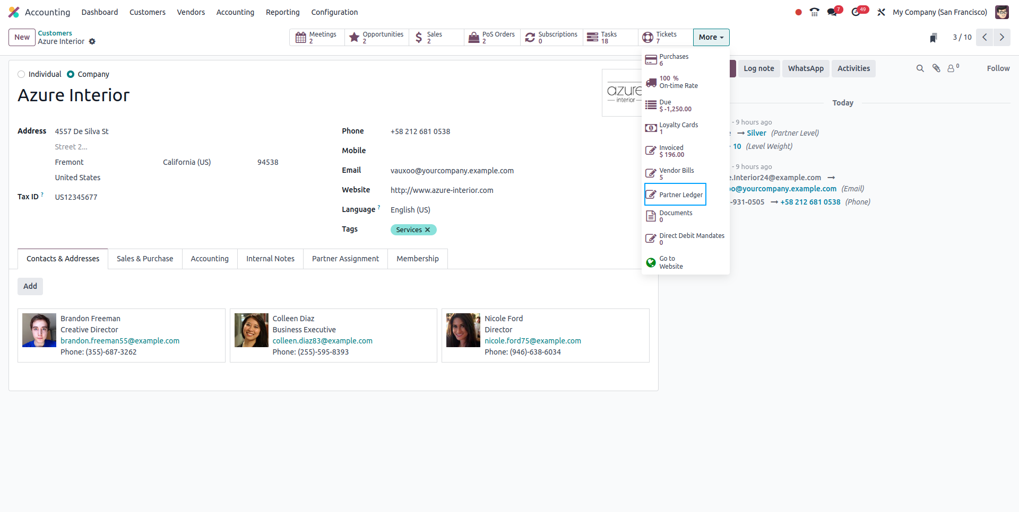Switch to the Accounting form tab
Screen dimensions: 1019x512
tap(210, 259)
